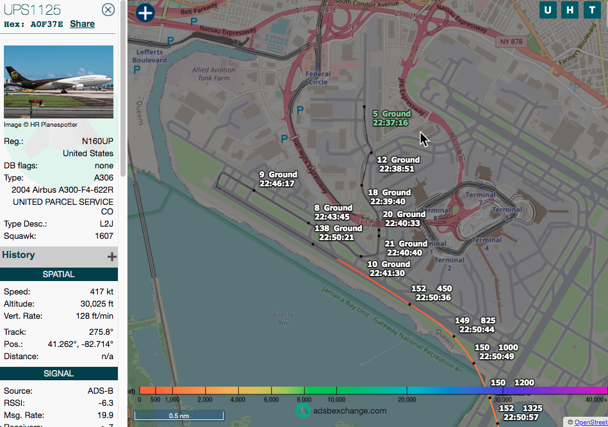Click the '152 1325 22:50:57' track label
The height and width of the screenshot is (427, 608).
click(520, 413)
